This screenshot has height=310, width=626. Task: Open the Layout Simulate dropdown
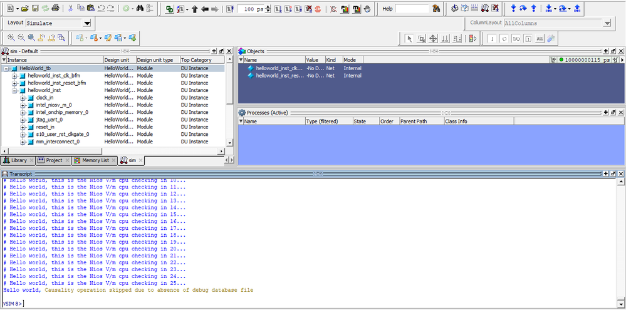click(88, 23)
